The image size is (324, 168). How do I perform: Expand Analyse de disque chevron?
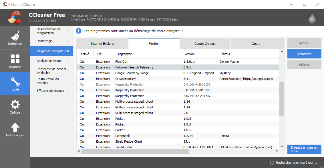68,61
